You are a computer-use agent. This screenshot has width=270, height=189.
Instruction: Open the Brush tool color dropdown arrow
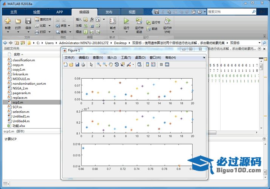(x=133, y=65)
